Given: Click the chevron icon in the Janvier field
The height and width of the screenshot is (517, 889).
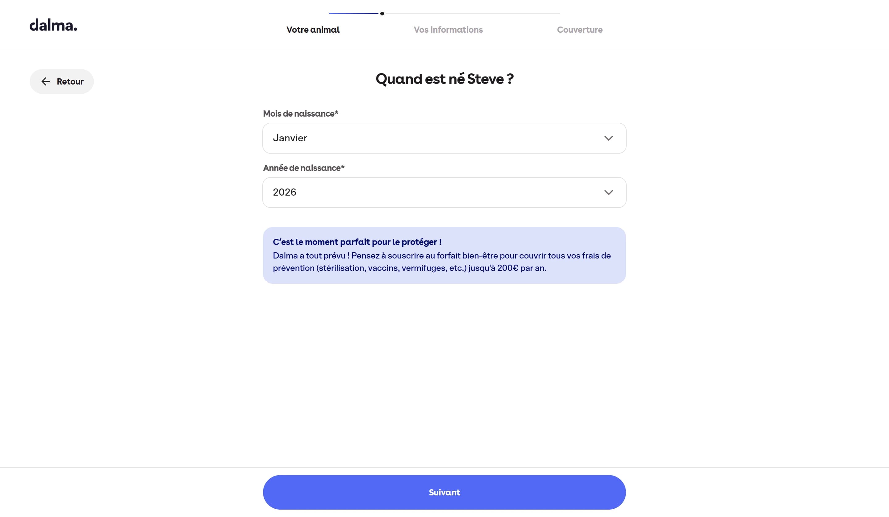Looking at the screenshot, I should coord(608,138).
